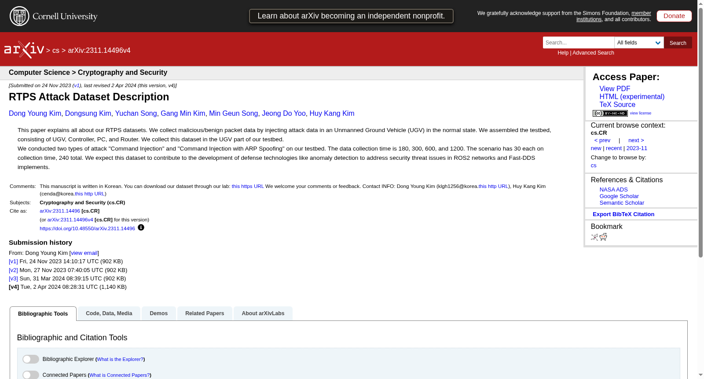
Task: Open author Dongsung Kim's link
Action: coord(88,114)
